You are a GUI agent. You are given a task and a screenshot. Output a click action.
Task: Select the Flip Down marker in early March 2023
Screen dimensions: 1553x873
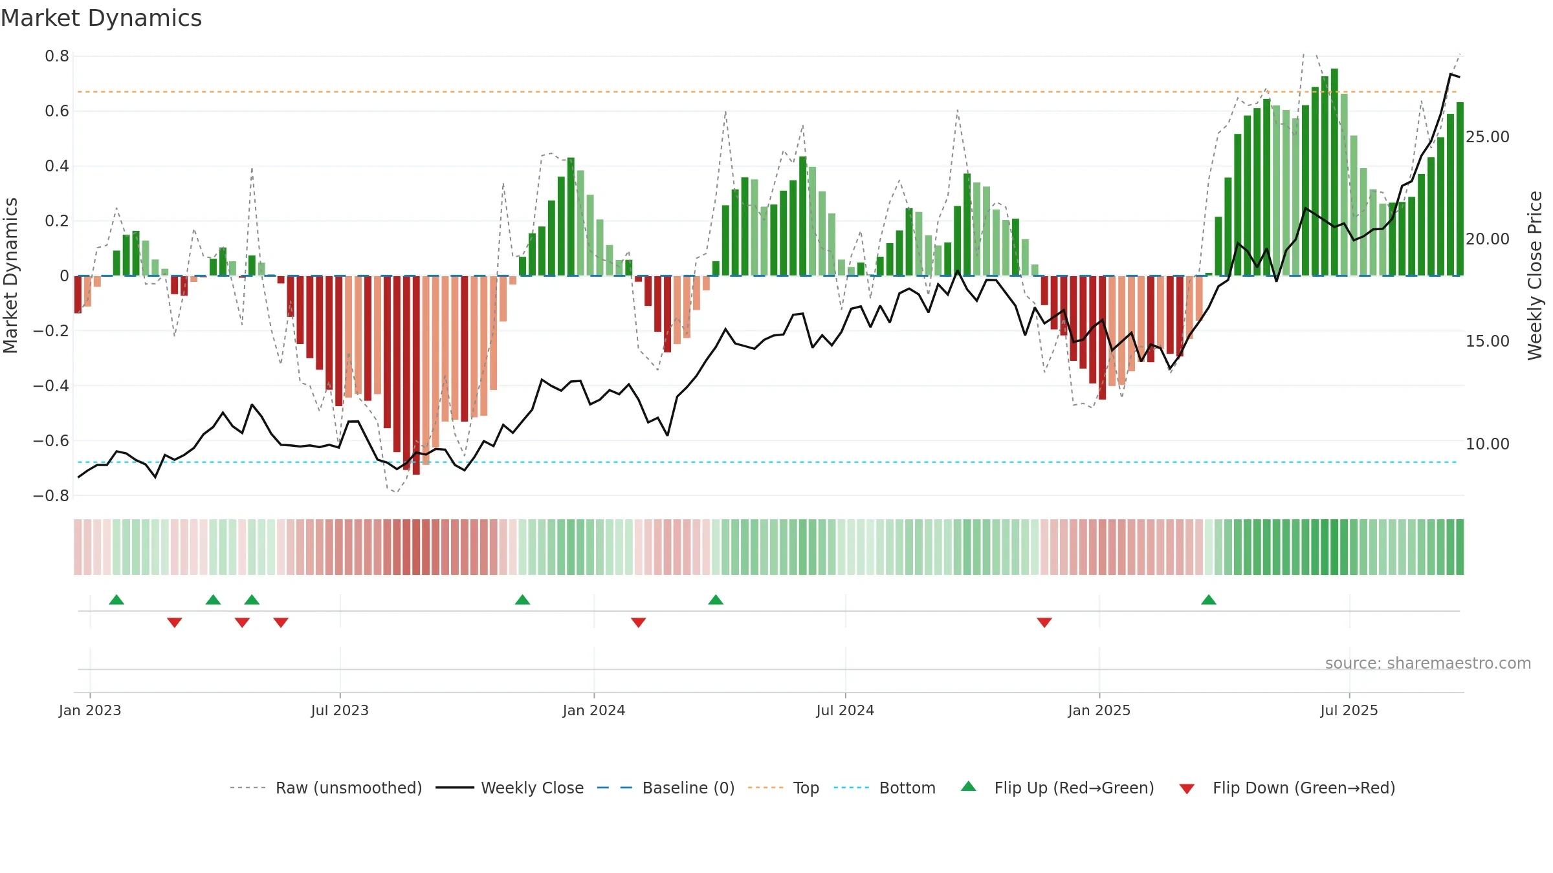175,622
